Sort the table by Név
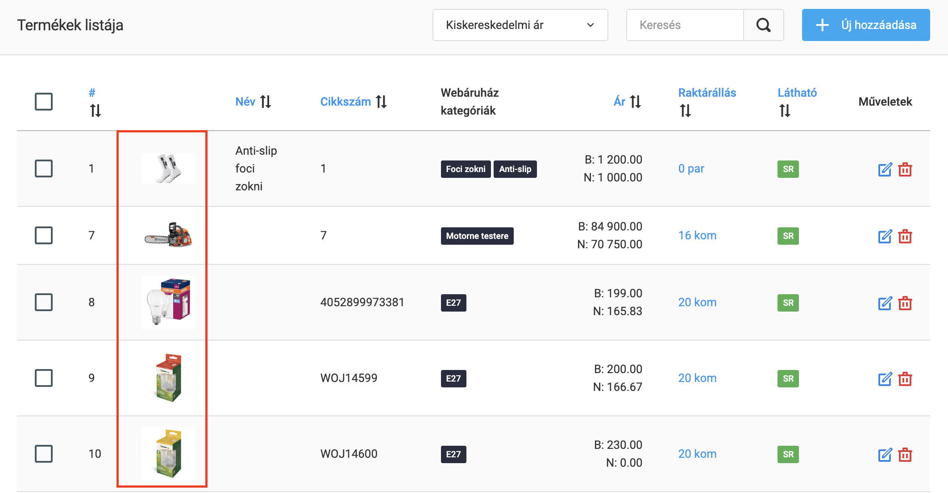 [x=253, y=102]
